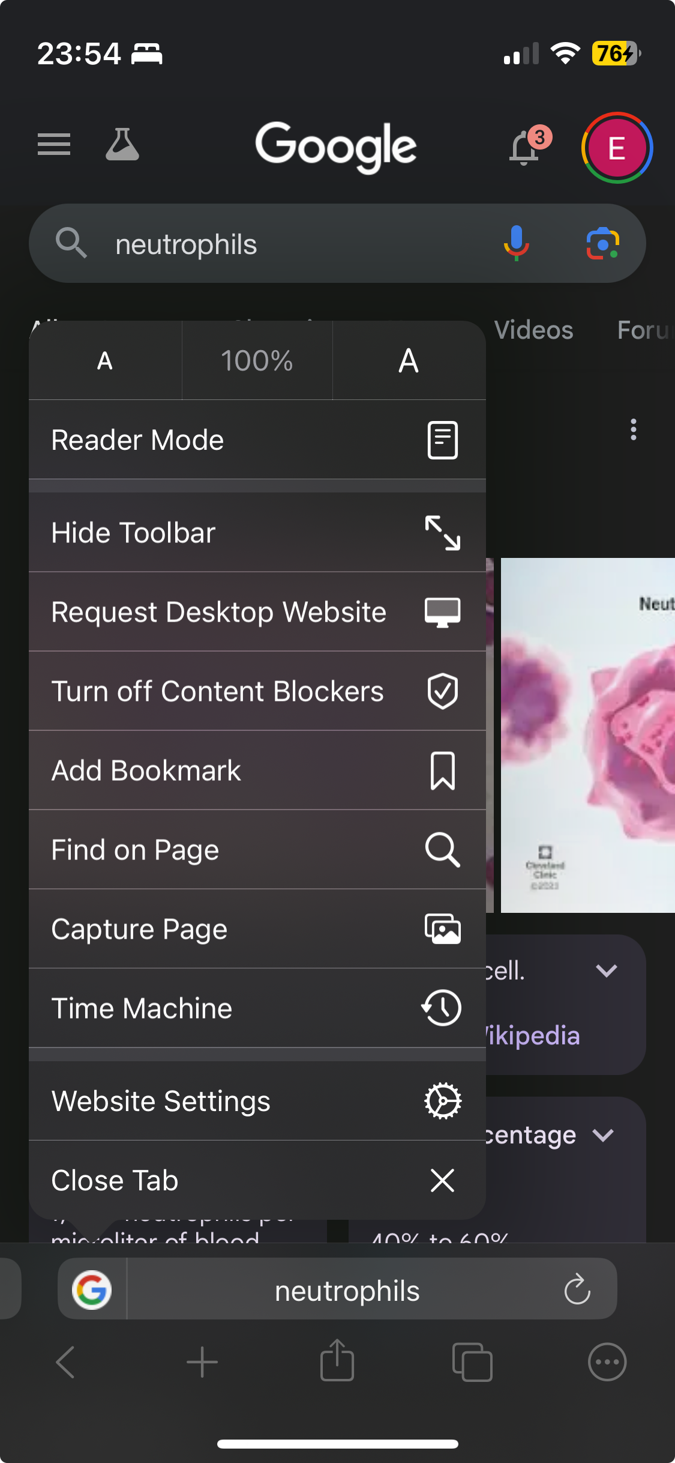Screen dimensions: 675x1463
Task: Expand the Wikipedia definition card chevron
Action: 607,971
